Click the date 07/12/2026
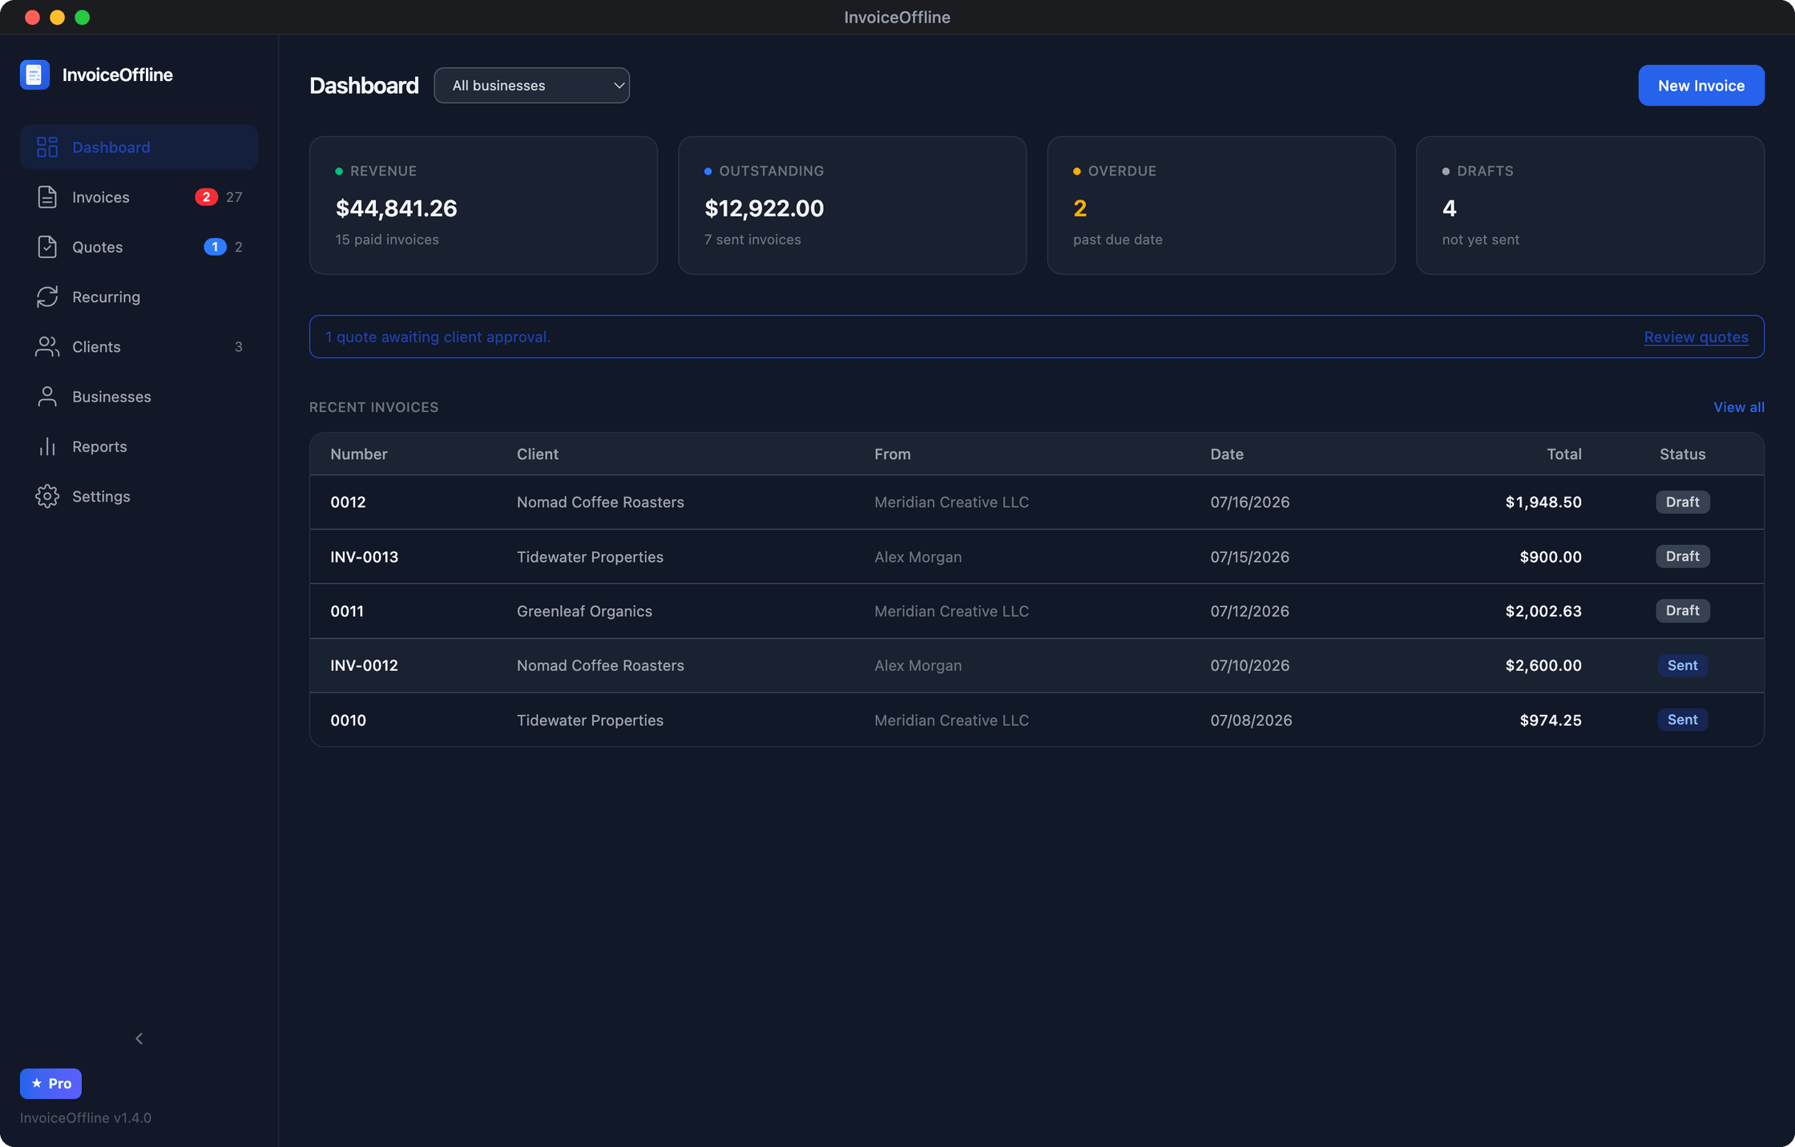The height and width of the screenshot is (1147, 1795). coord(1249,611)
